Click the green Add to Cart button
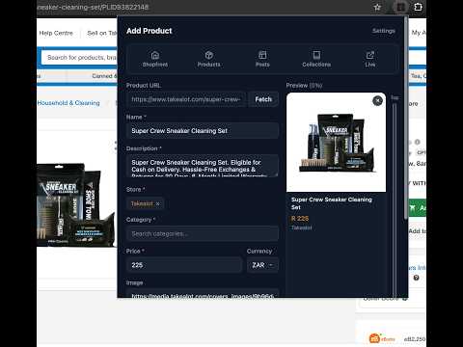463x347 pixels. pyautogui.click(x=418, y=208)
